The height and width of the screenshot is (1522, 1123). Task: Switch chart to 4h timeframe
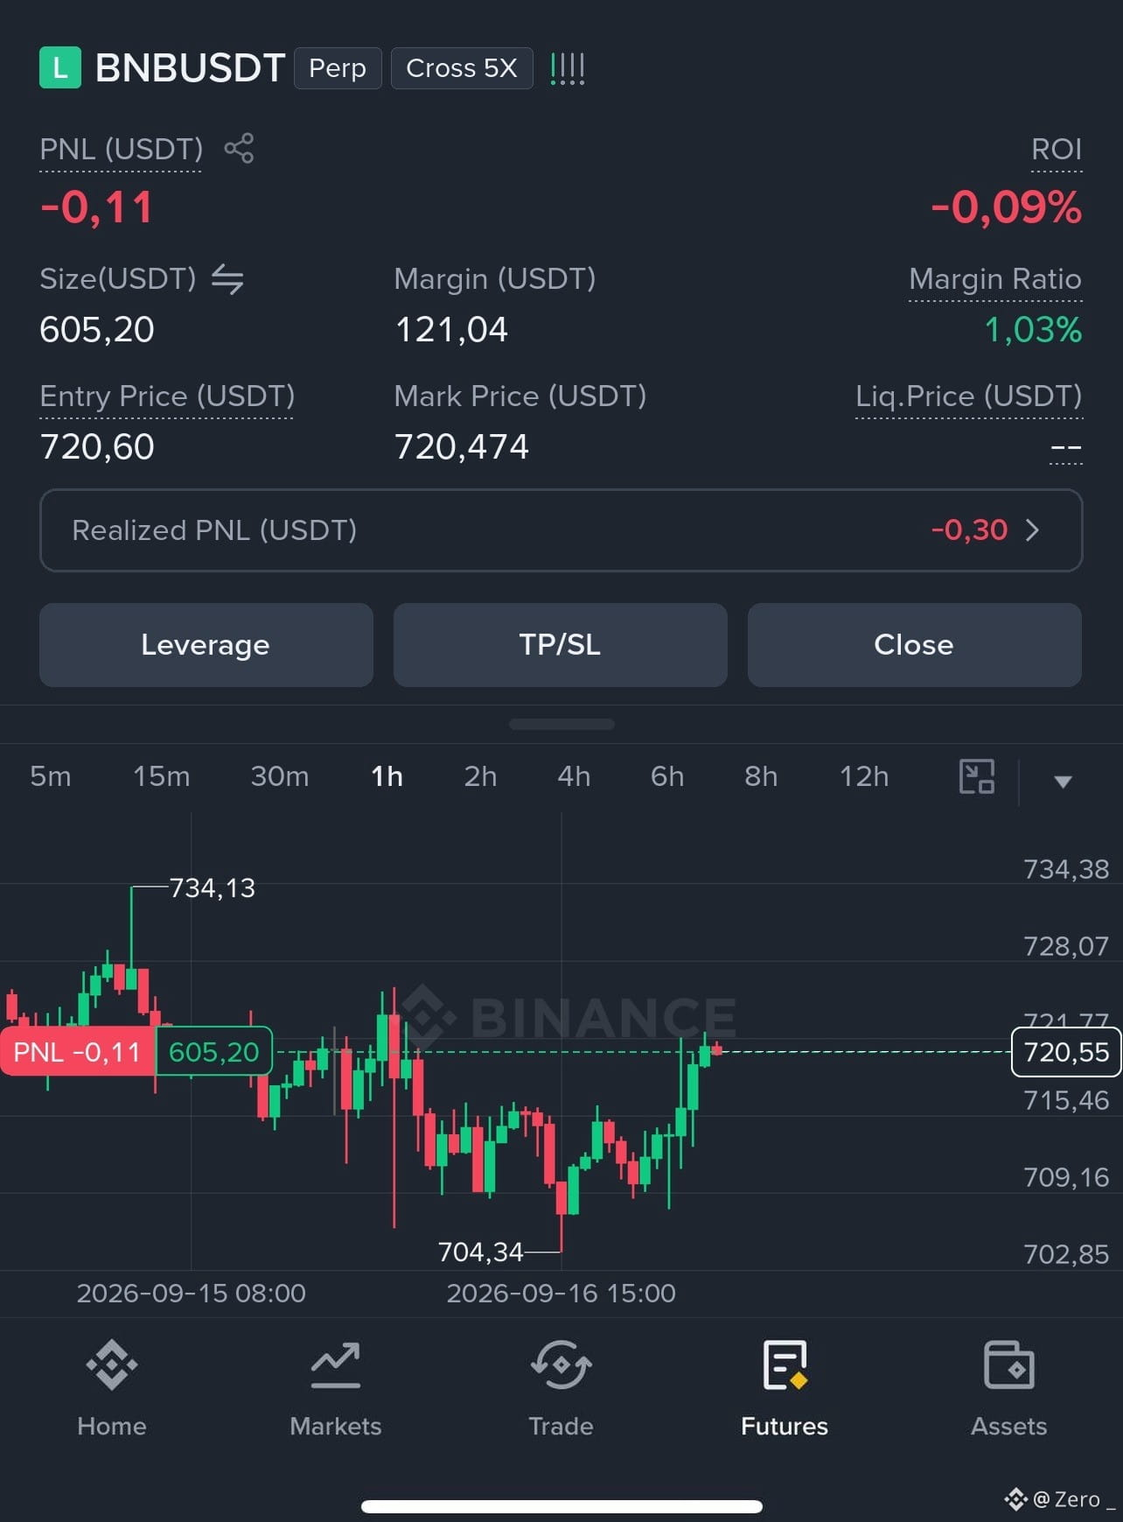(574, 776)
